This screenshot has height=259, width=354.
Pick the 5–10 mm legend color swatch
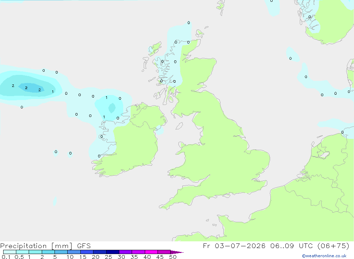(61, 252)
